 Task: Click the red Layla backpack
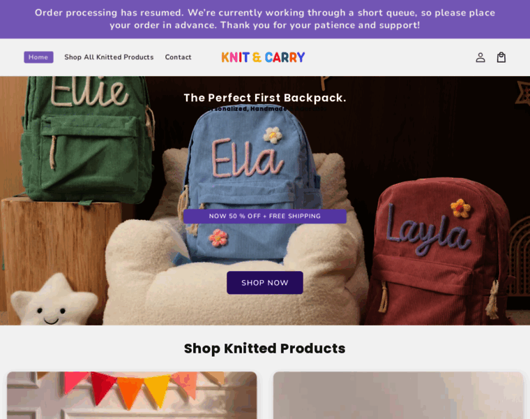click(x=439, y=252)
